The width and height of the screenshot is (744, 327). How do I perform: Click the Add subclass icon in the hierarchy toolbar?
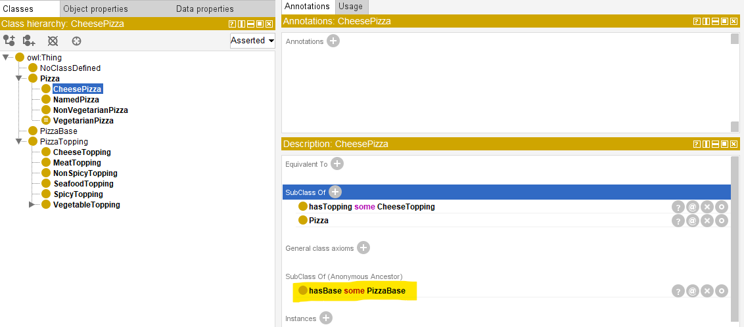[9, 40]
